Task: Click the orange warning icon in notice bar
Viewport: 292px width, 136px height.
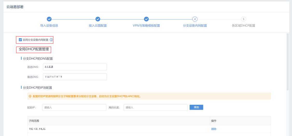Action: point(30,96)
